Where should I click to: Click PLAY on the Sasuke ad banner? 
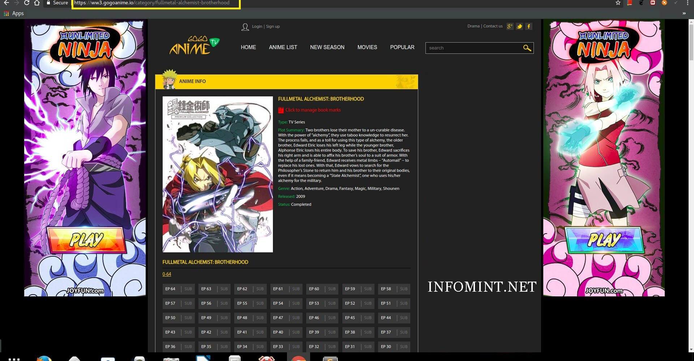click(87, 239)
